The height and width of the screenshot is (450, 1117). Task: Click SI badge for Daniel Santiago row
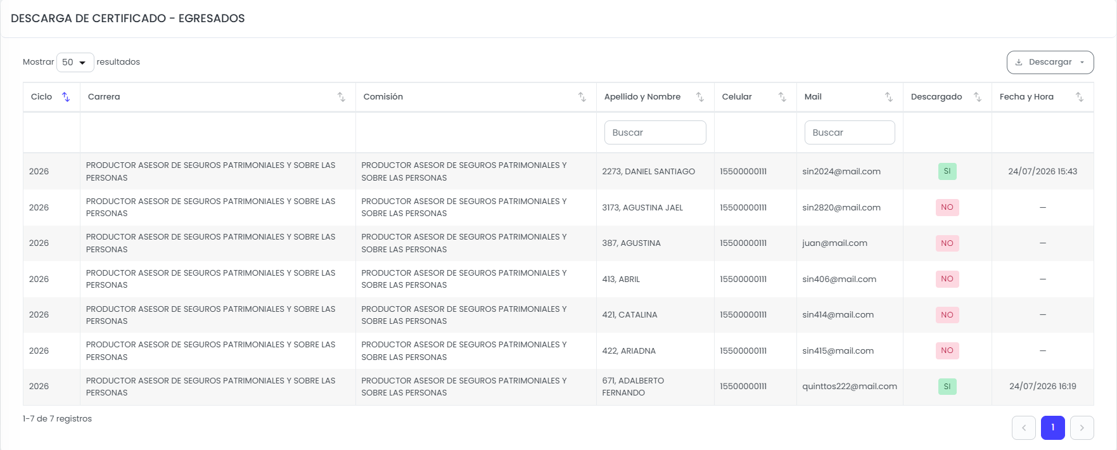click(947, 171)
